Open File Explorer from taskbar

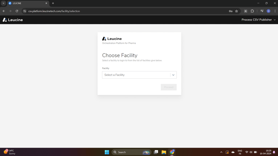point(164,152)
